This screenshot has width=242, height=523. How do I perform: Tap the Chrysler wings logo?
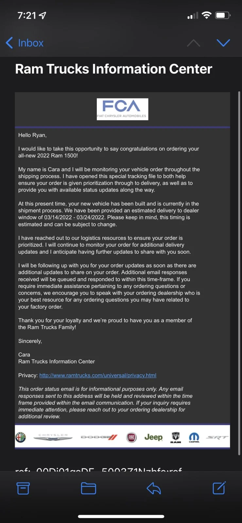[53, 437]
